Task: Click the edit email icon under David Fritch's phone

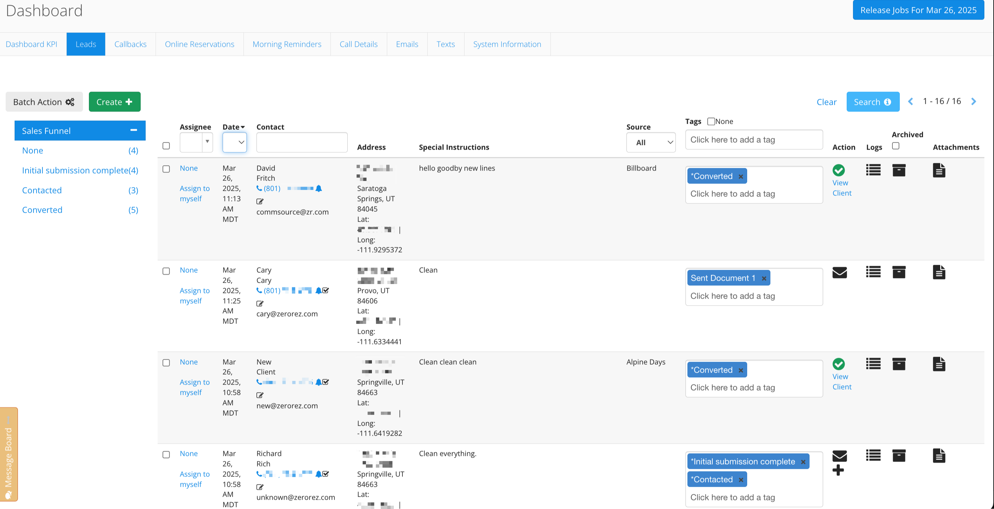Action: [260, 201]
